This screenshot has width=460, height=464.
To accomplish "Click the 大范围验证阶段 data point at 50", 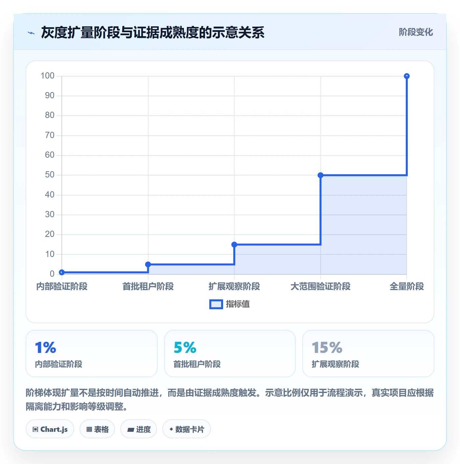I will click(x=321, y=175).
